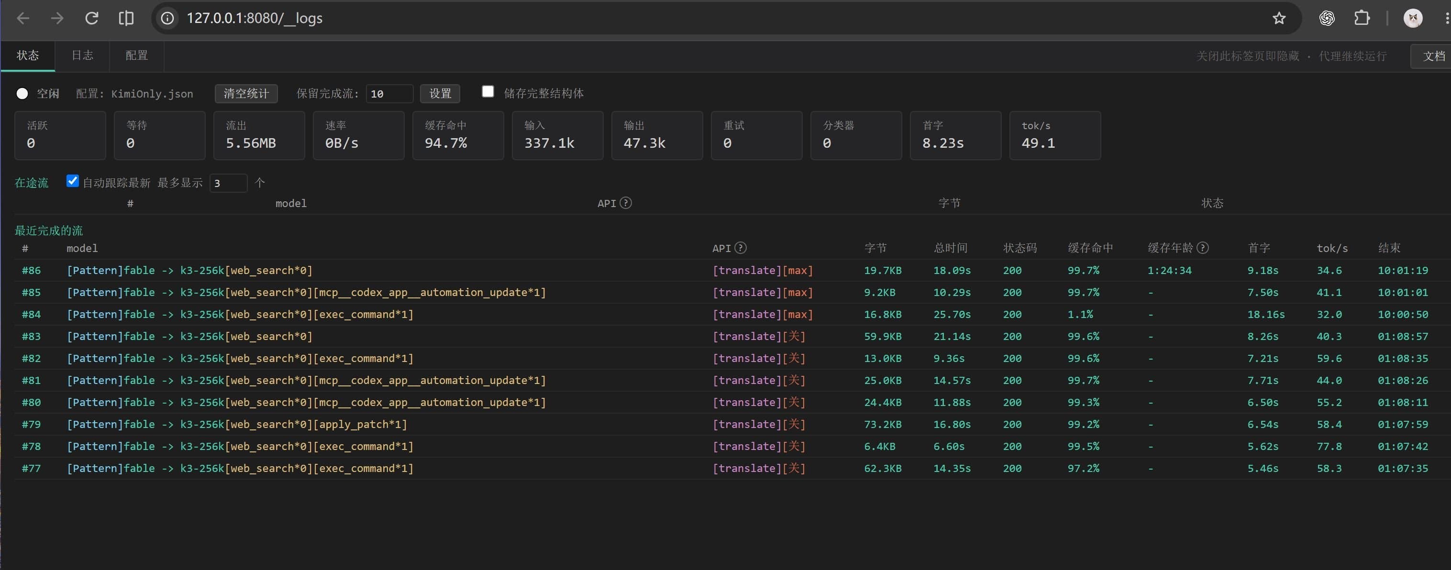Click row #79 apply_patch model text

click(237, 424)
